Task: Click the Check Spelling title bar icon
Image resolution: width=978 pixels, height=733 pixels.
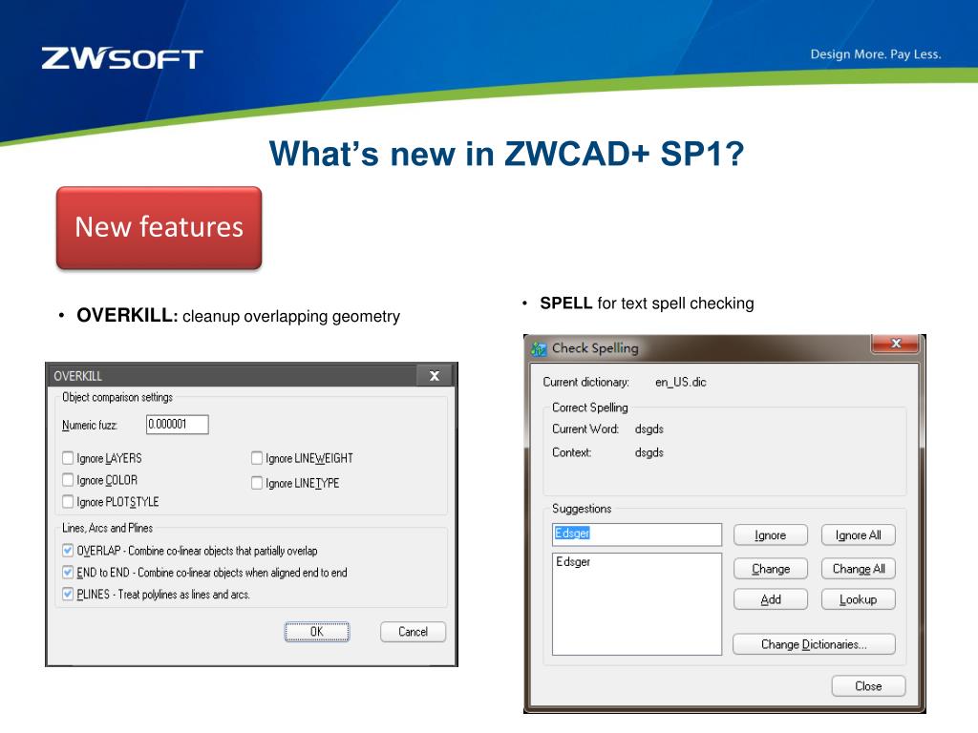Action: (539, 348)
